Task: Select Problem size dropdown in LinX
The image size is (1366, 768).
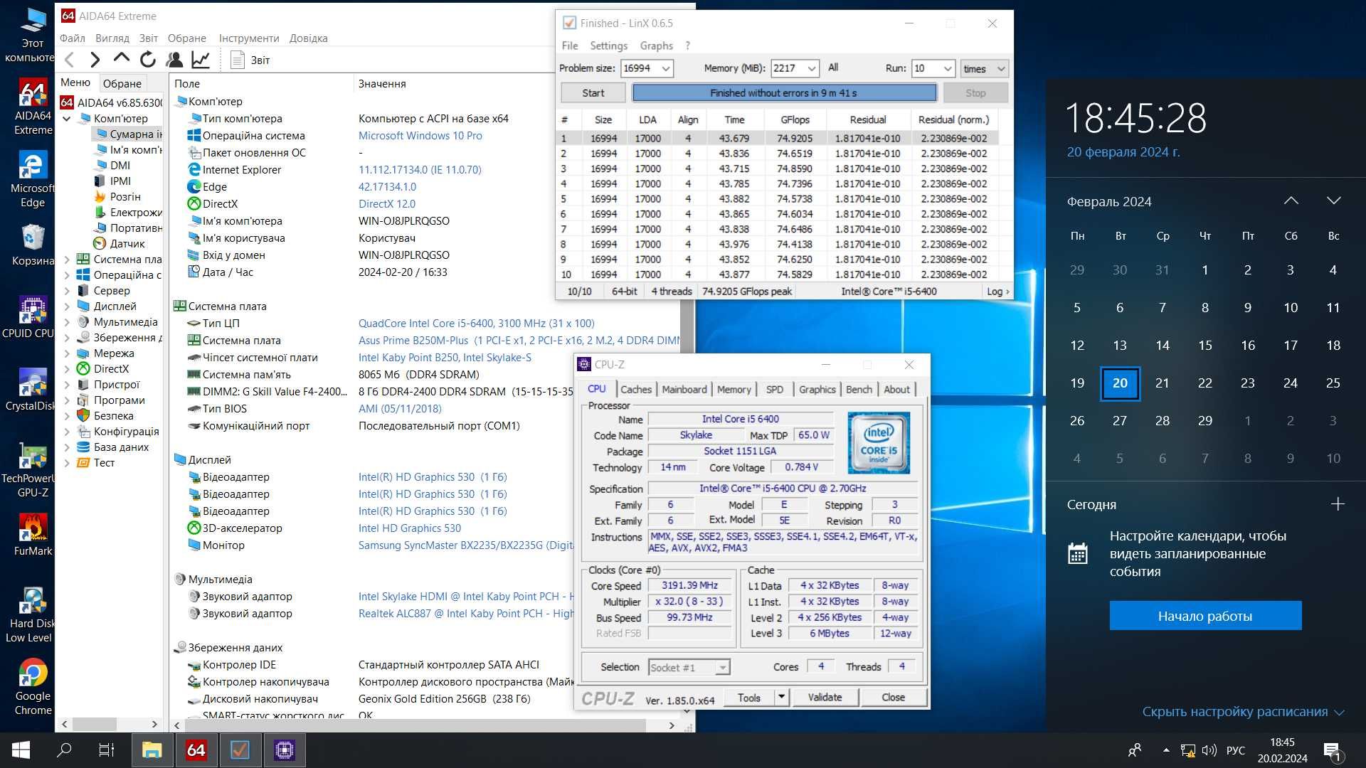Action: pyautogui.click(x=647, y=68)
